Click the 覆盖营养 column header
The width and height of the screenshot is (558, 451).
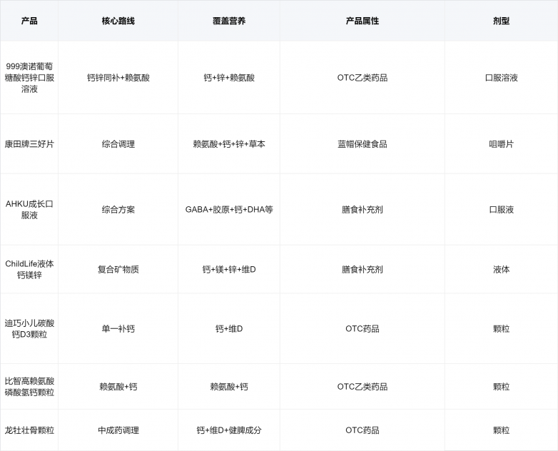tap(229, 21)
